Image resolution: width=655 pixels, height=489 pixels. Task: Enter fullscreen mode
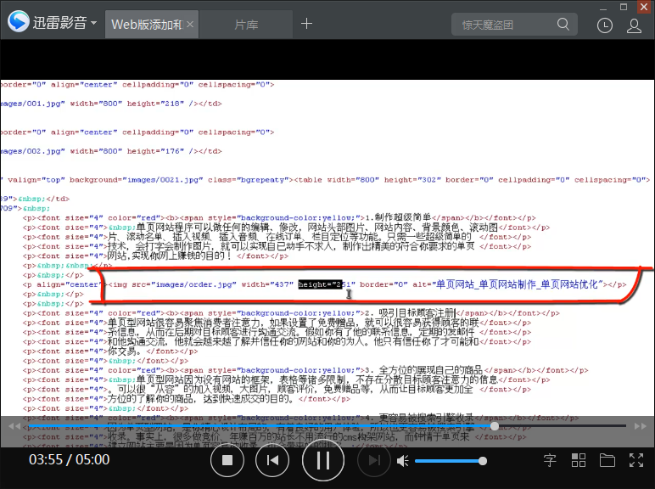click(636, 460)
